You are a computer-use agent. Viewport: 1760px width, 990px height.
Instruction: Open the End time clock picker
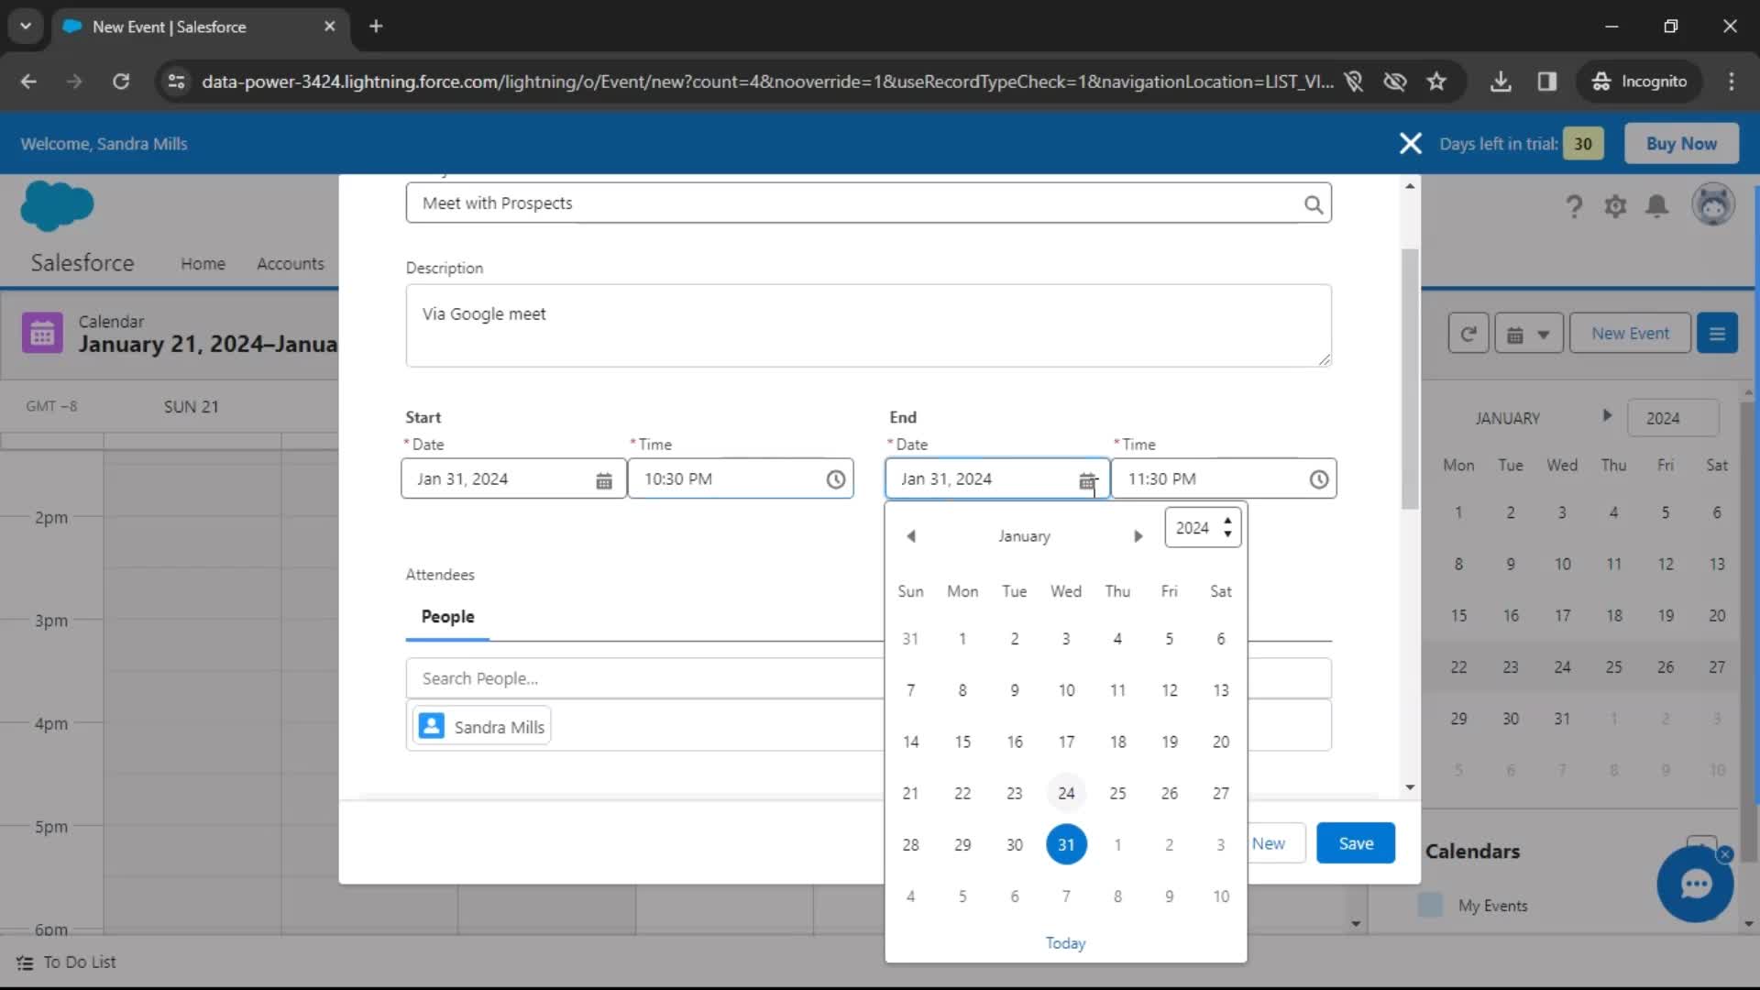tap(1318, 479)
